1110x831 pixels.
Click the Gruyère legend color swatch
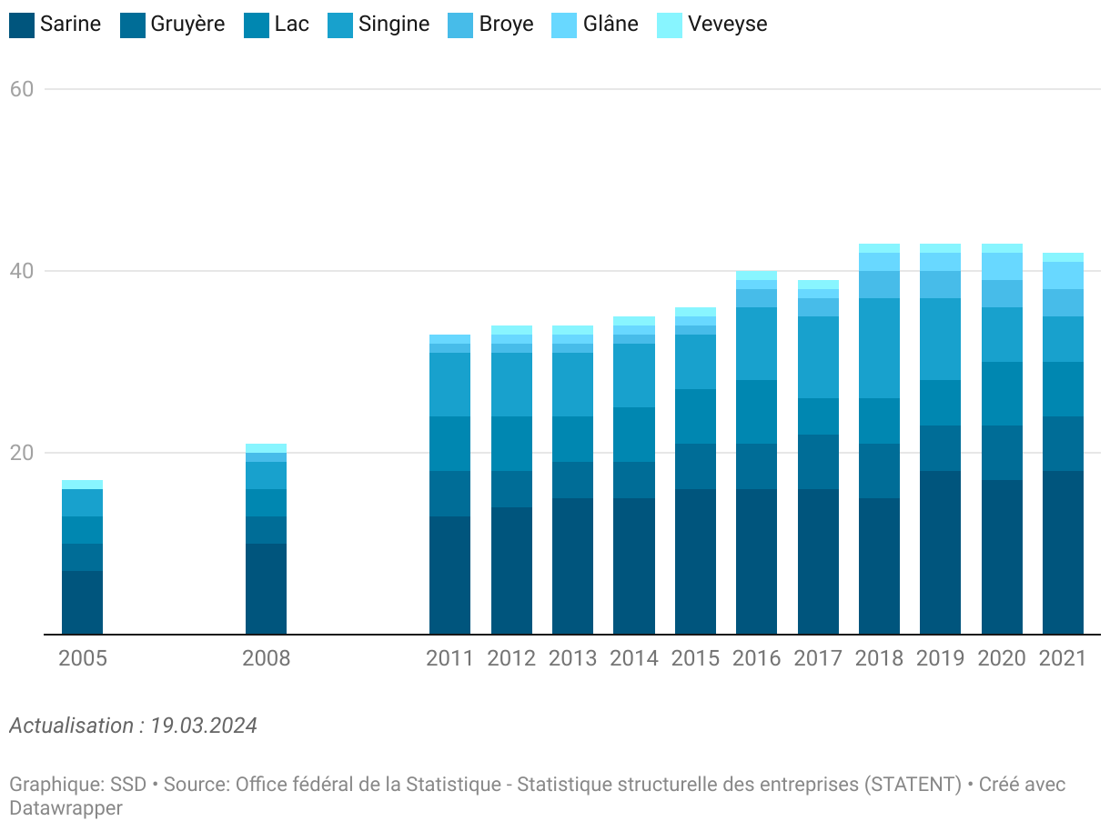click(133, 25)
